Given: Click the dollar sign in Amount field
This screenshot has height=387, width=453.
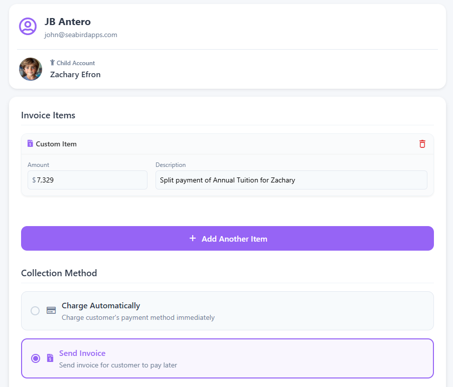Looking at the screenshot, I should [34, 180].
